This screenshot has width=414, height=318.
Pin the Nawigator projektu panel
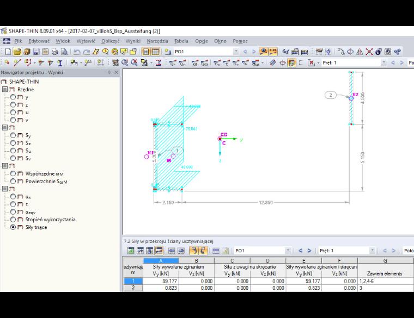pyautogui.click(x=109, y=72)
